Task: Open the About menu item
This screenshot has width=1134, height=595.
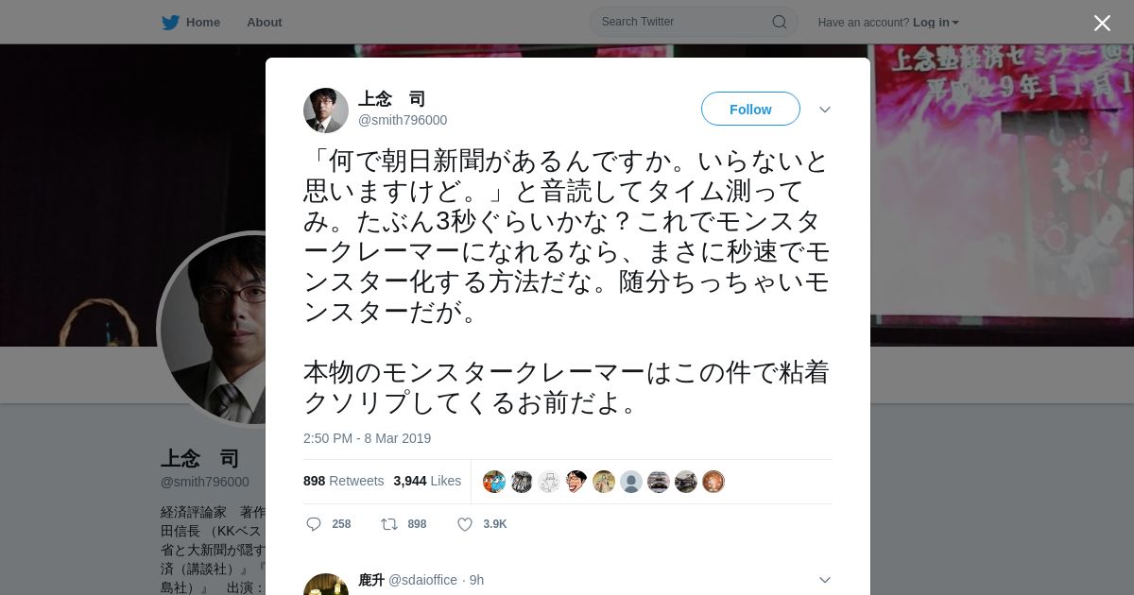Action: (265, 22)
